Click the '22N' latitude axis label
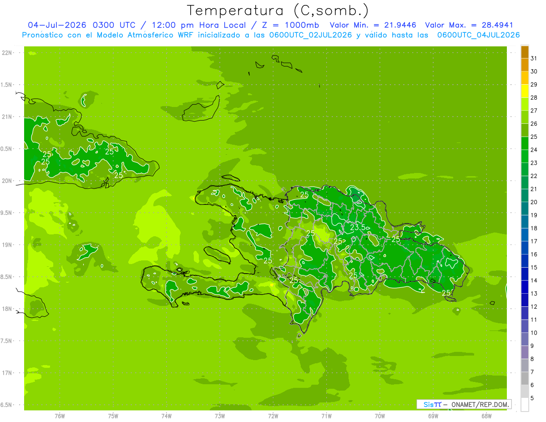Viewport: 546px width, 422px height. point(7,53)
